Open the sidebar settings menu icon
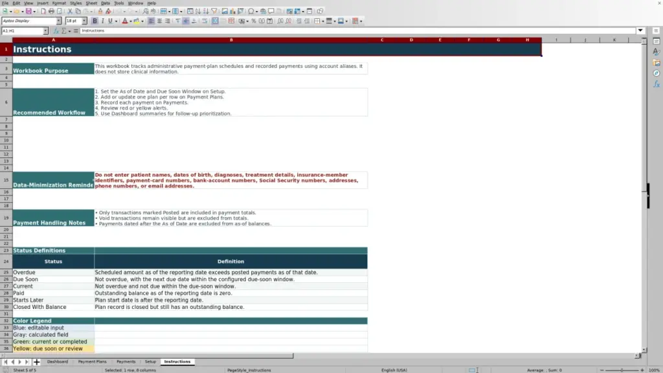 656,31
